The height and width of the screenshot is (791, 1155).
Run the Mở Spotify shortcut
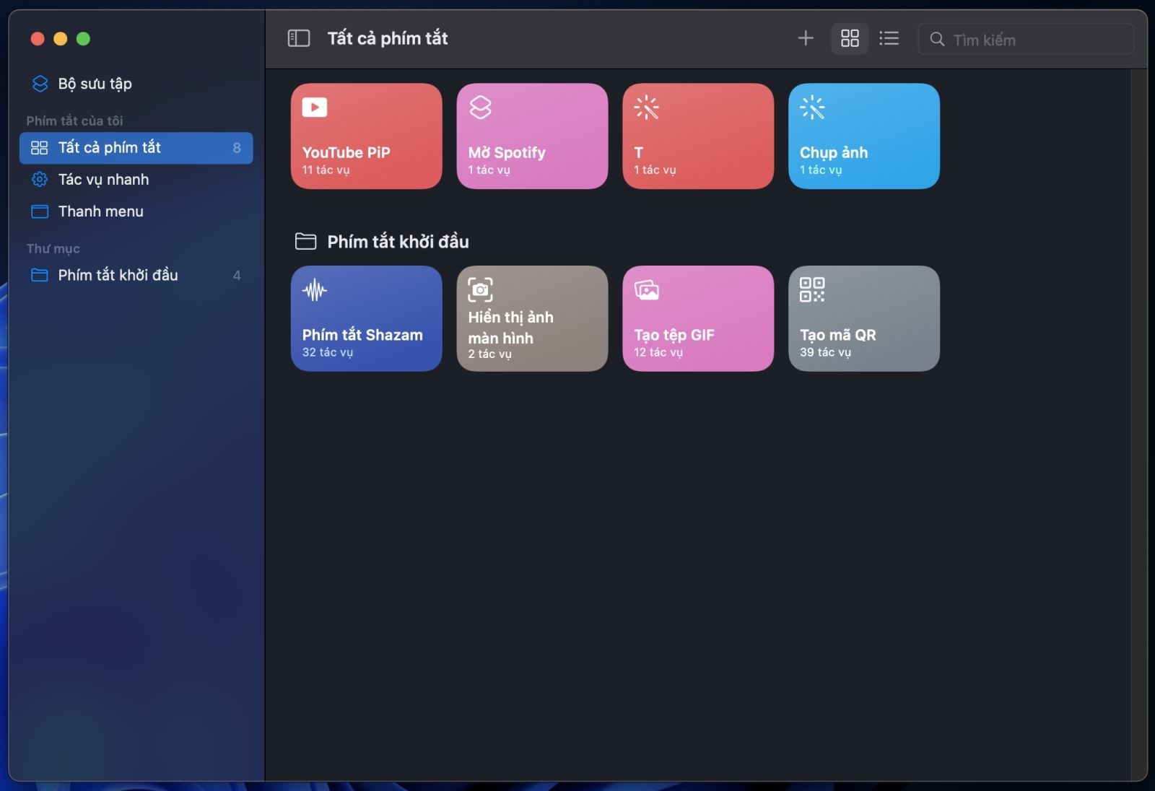tap(533, 136)
